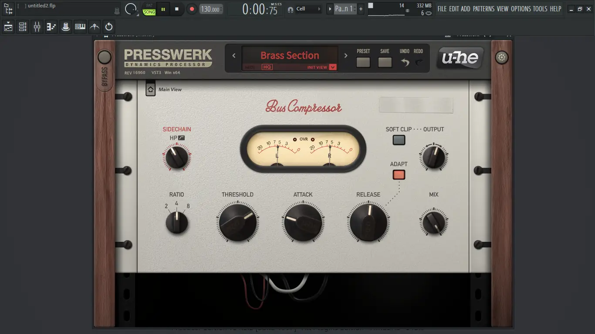
Task: Toggle the Presswerk Bypass switch
Action: 105,57
